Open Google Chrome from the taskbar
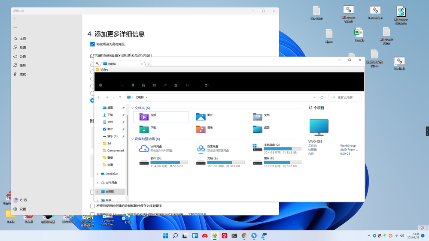This screenshot has height=241, width=429. (x=244, y=235)
